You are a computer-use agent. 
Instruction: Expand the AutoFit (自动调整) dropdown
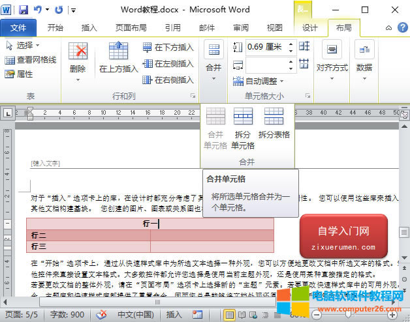(259, 81)
